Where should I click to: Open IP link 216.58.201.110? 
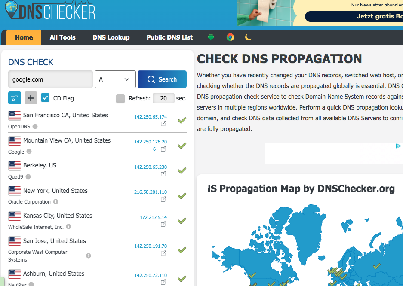click(151, 192)
